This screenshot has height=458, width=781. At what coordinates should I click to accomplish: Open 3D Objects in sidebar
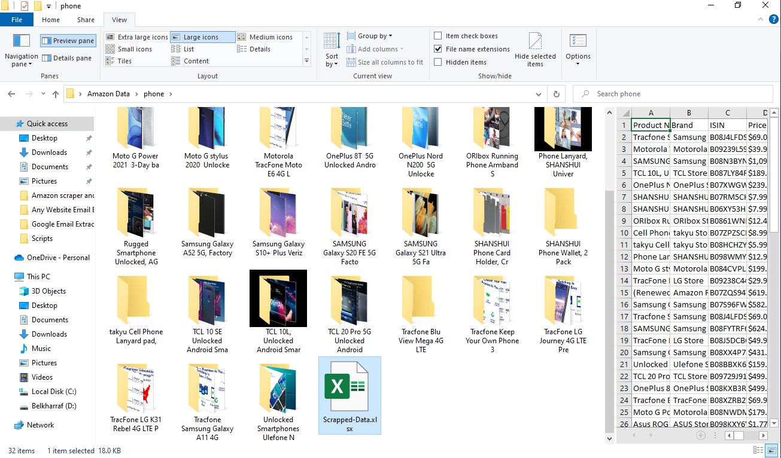point(48,291)
